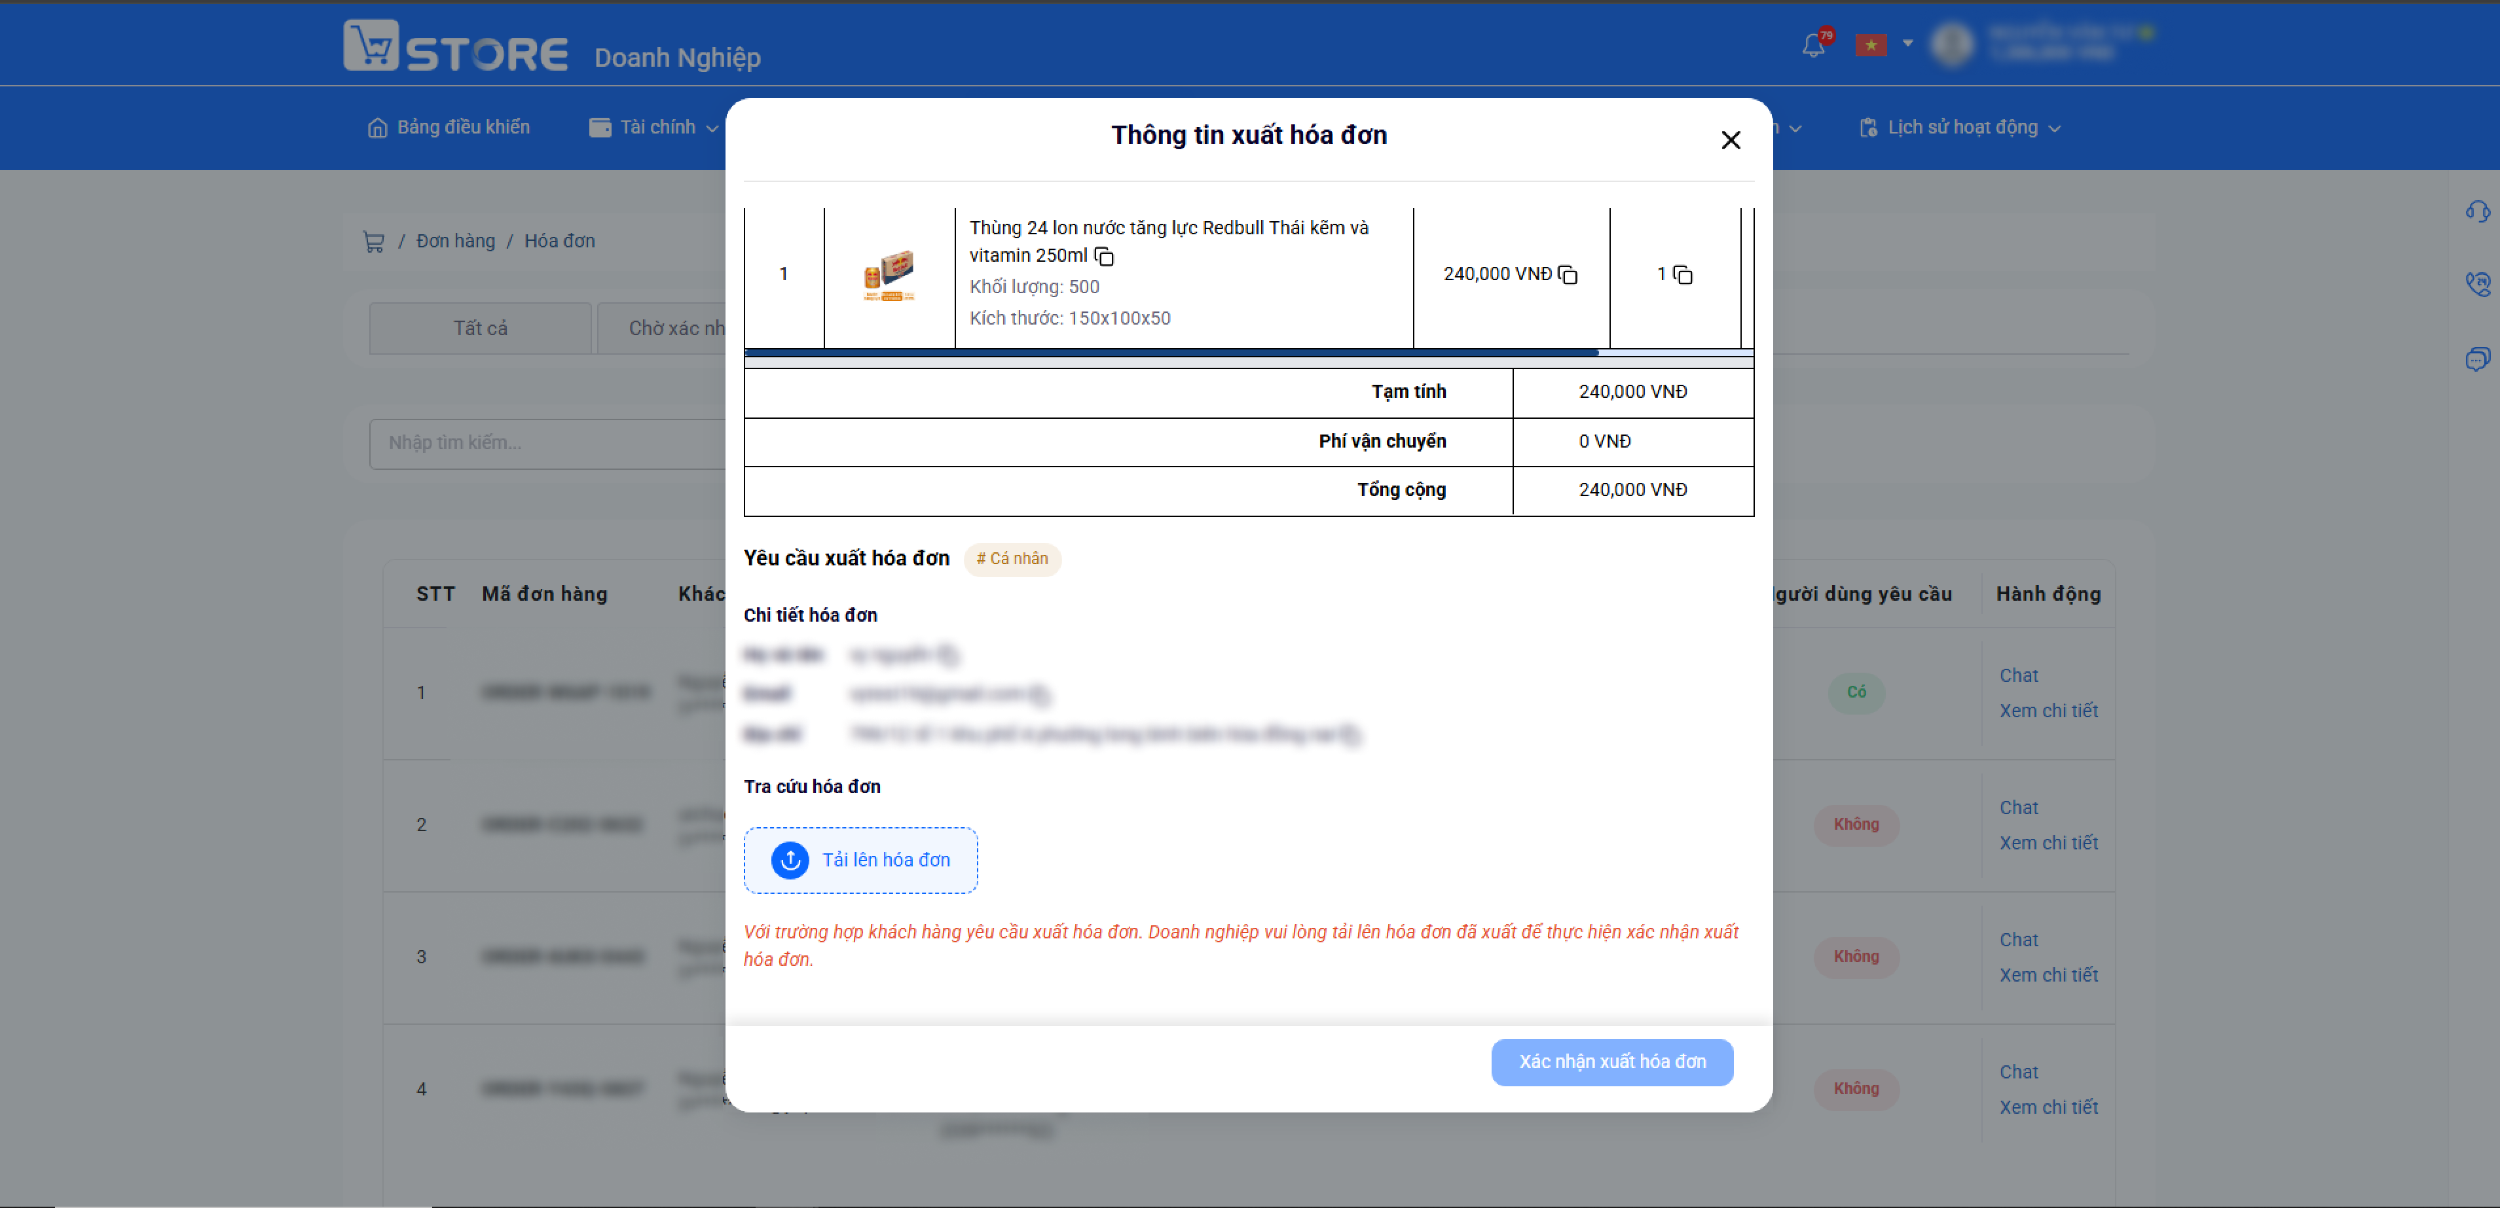Click the dashboard home icon
This screenshot has height=1208, width=2500.
(378, 127)
